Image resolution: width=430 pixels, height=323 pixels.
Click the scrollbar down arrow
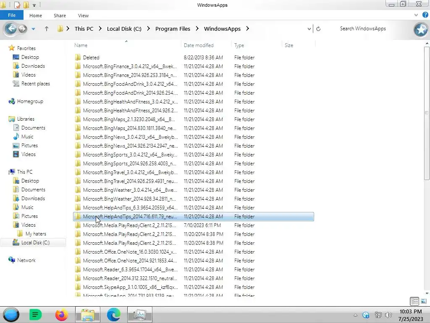[x=427, y=293]
